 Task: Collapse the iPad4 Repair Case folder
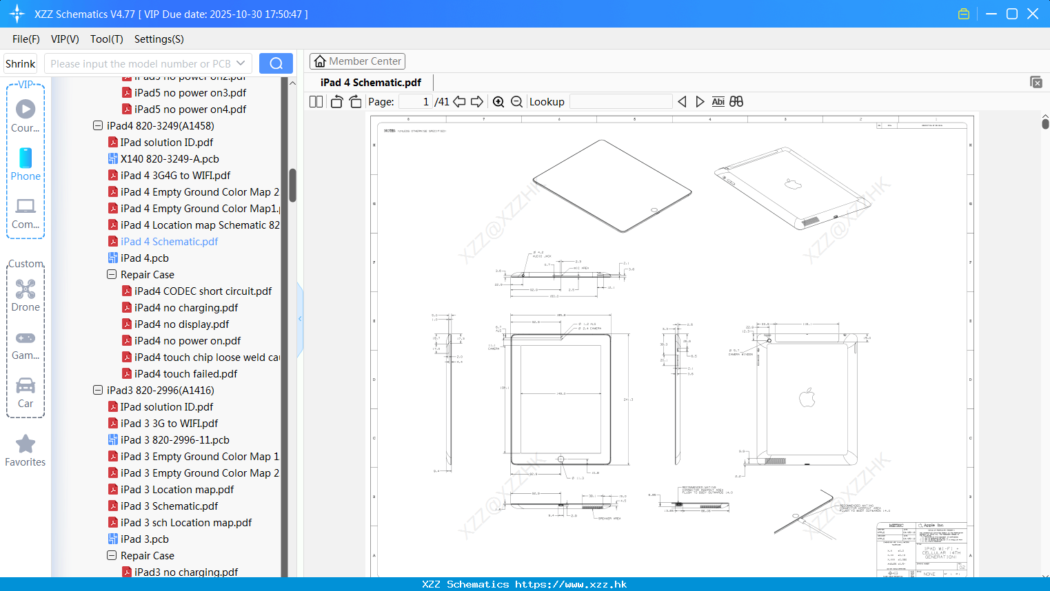click(112, 275)
